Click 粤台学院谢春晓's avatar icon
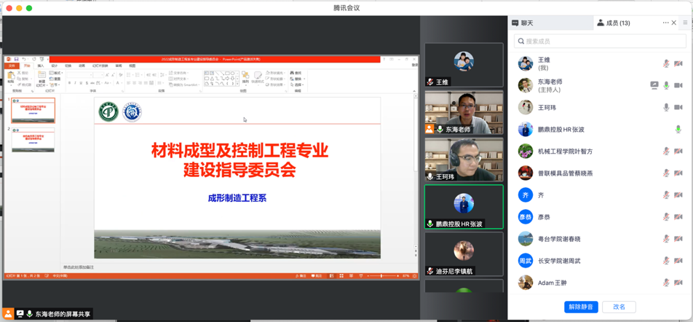Viewport: 693px width, 322px height. point(525,239)
